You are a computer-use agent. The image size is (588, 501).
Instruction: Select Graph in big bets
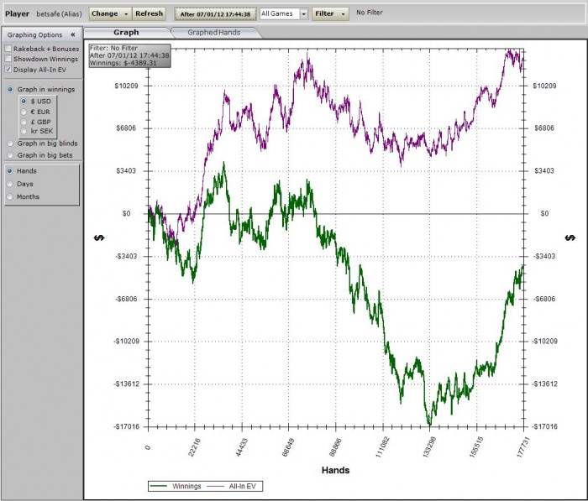[x=10, y=154]
